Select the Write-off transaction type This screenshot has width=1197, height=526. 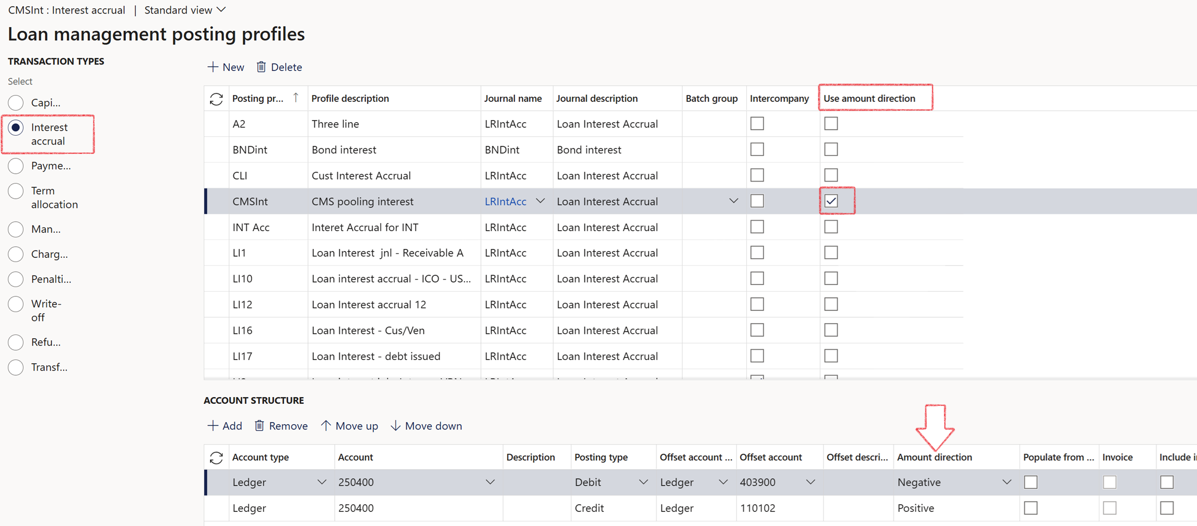coord(16,304)
